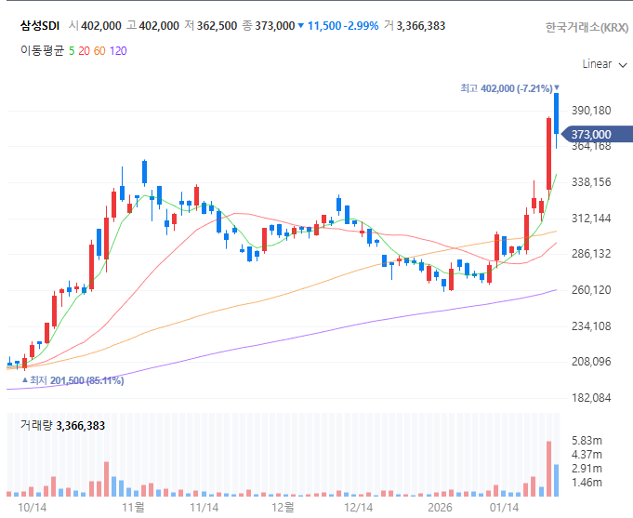Toggle the 20-day moving average line
The width and height of the screenshot is (633, 518).
tap(84, 51)
